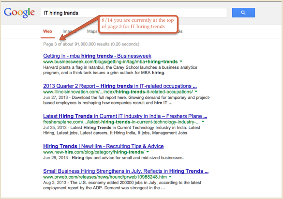Screen dimensions: 283x199
Task: Expand the arrow beside freshersplane.com URL
Action: pos(203,122)
